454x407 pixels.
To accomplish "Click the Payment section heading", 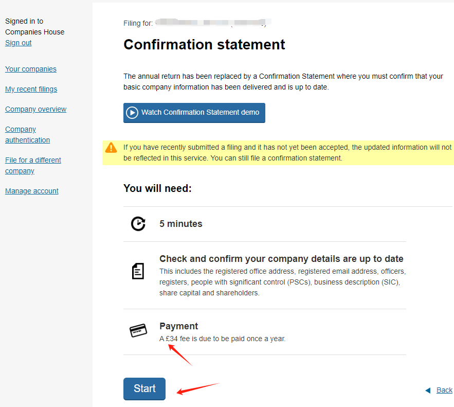I will pos(178,326).
